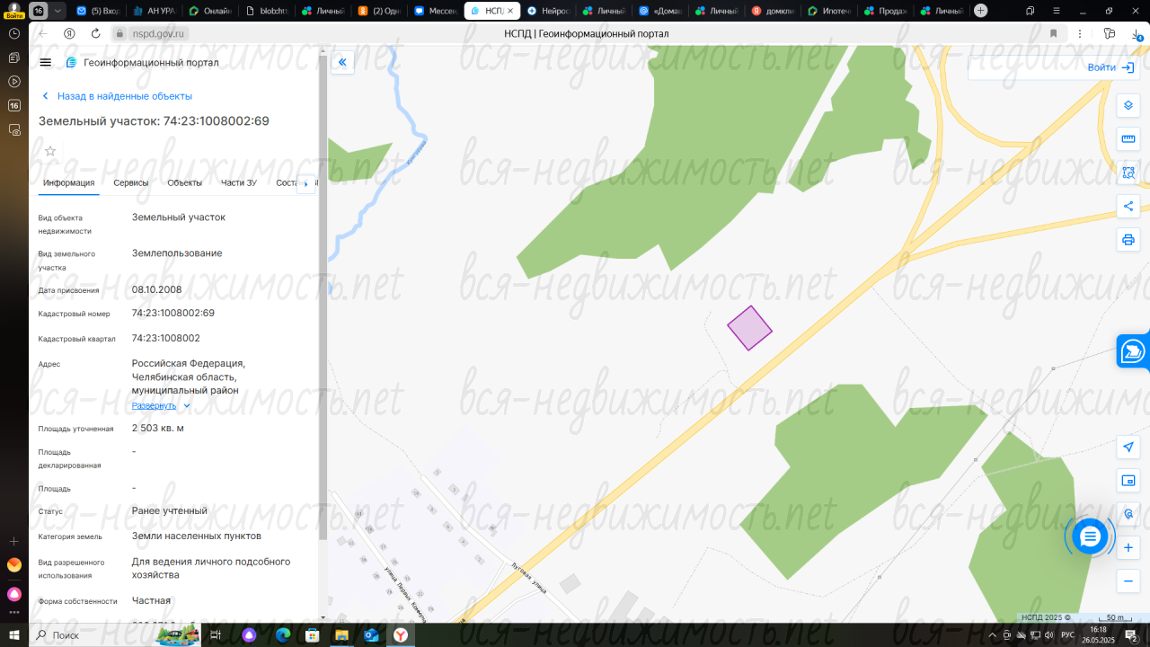
Task: Open the hamburger main menu
Action: [46, 62]
